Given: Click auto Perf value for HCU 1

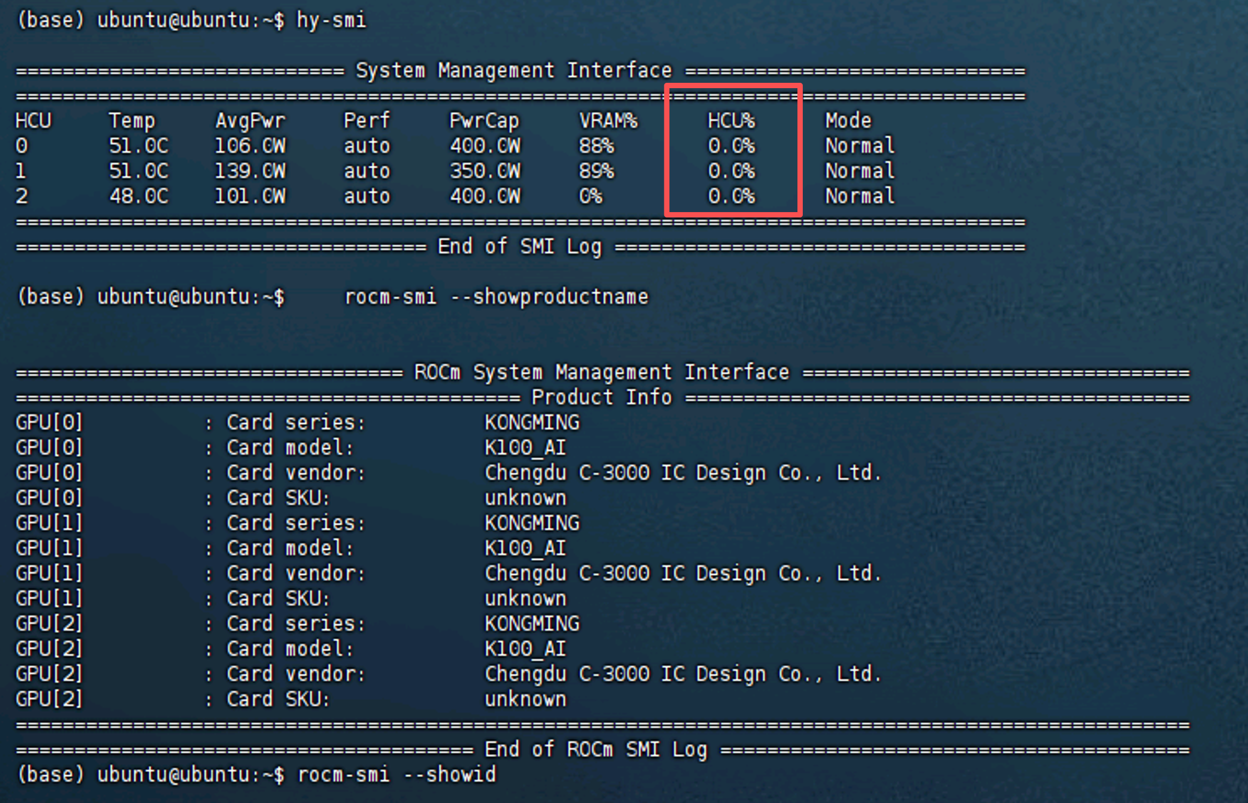Looking at the screenshot, I should [x=367, y=171].
